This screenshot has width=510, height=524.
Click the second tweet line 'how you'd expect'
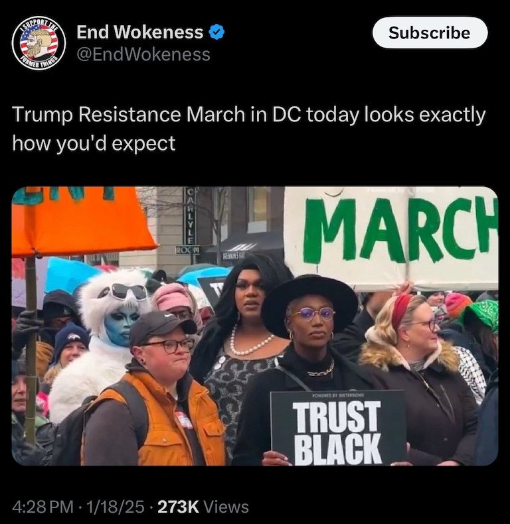pyautogui.click(x=94, y=143)
